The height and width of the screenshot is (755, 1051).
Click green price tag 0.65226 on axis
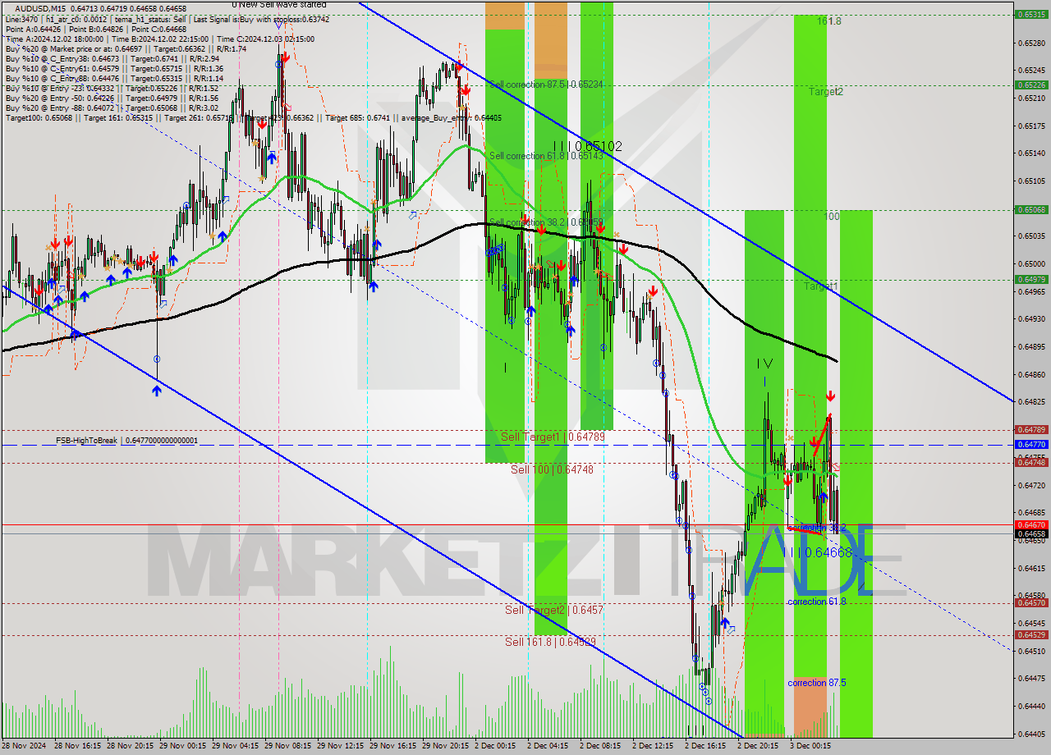[1031, 85]
